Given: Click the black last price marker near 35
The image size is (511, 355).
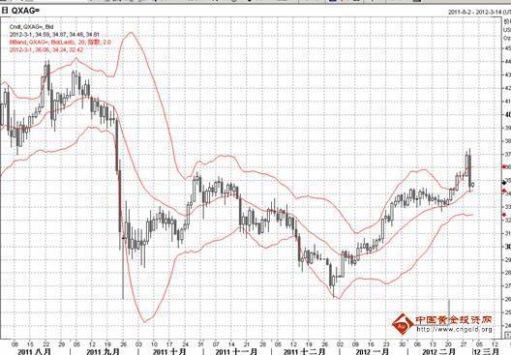Looking at the screenshot, I should pos(504,183).
